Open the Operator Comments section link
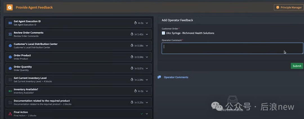304x119 pixels. coord(176,77)
